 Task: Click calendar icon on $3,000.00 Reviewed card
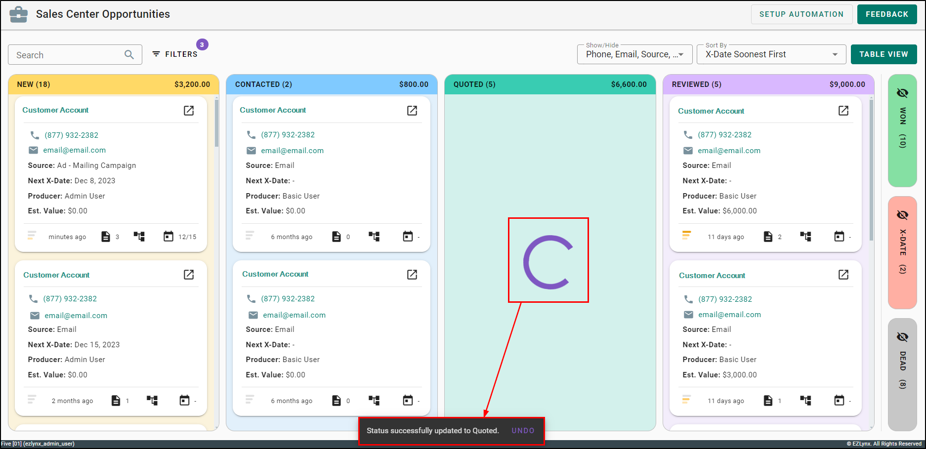(839, 401)
